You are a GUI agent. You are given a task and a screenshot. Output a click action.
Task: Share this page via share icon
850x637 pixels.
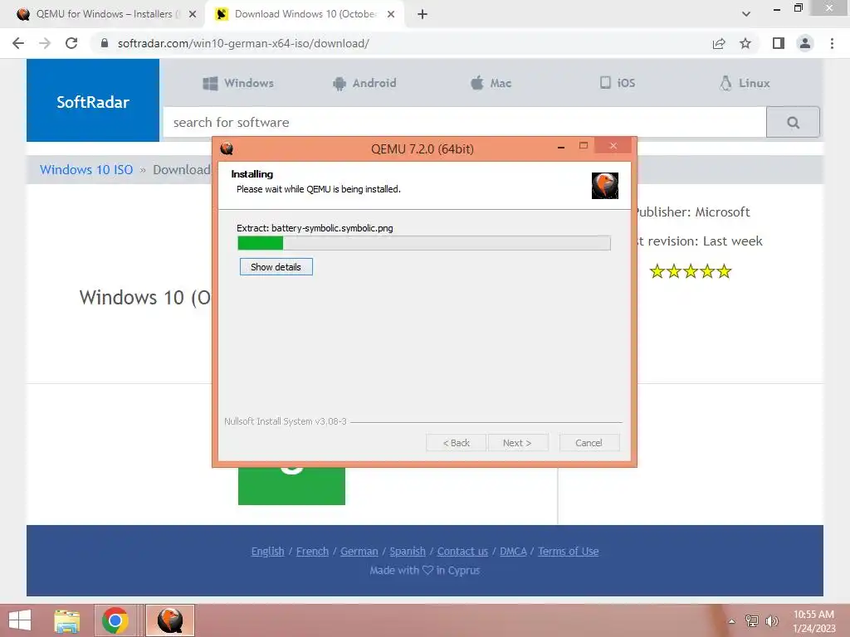tap(719, 43)
